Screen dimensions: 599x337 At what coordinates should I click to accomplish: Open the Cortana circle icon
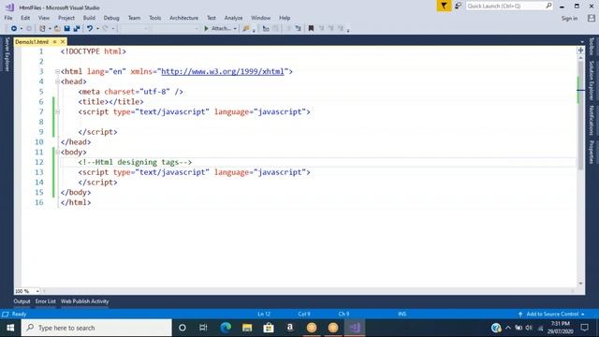183,328
